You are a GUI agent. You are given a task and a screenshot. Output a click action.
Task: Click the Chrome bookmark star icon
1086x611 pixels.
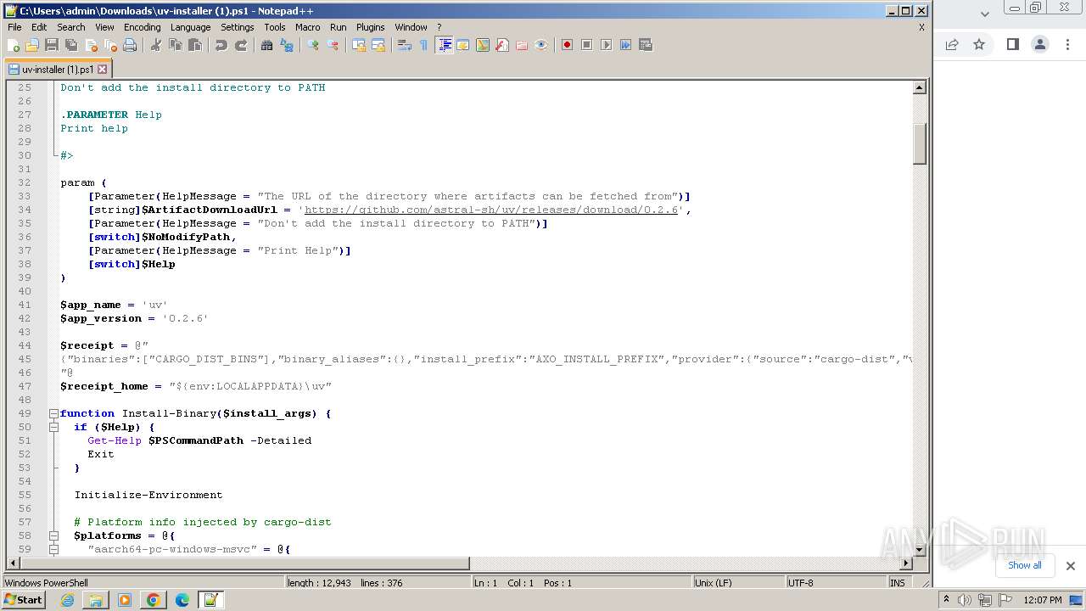(979, 44)
